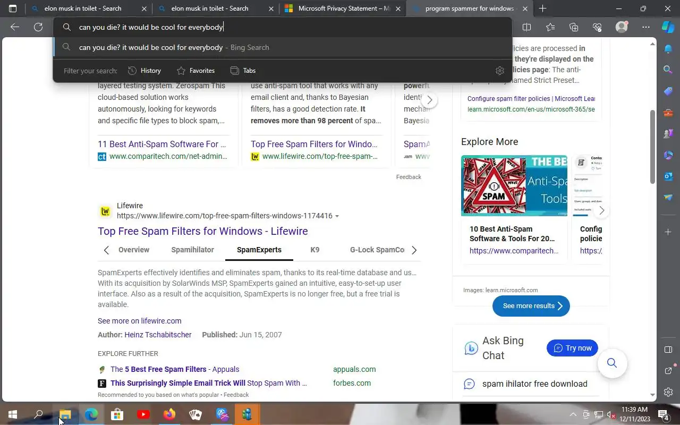
Task: Add a sidebar app with the plus icon
Action: coord(668,232)
